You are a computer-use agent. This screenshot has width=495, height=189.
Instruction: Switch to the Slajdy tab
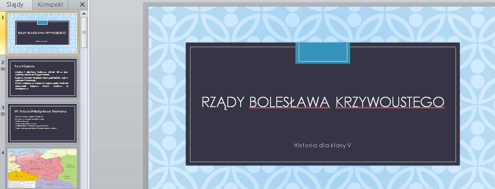(15, 5)
